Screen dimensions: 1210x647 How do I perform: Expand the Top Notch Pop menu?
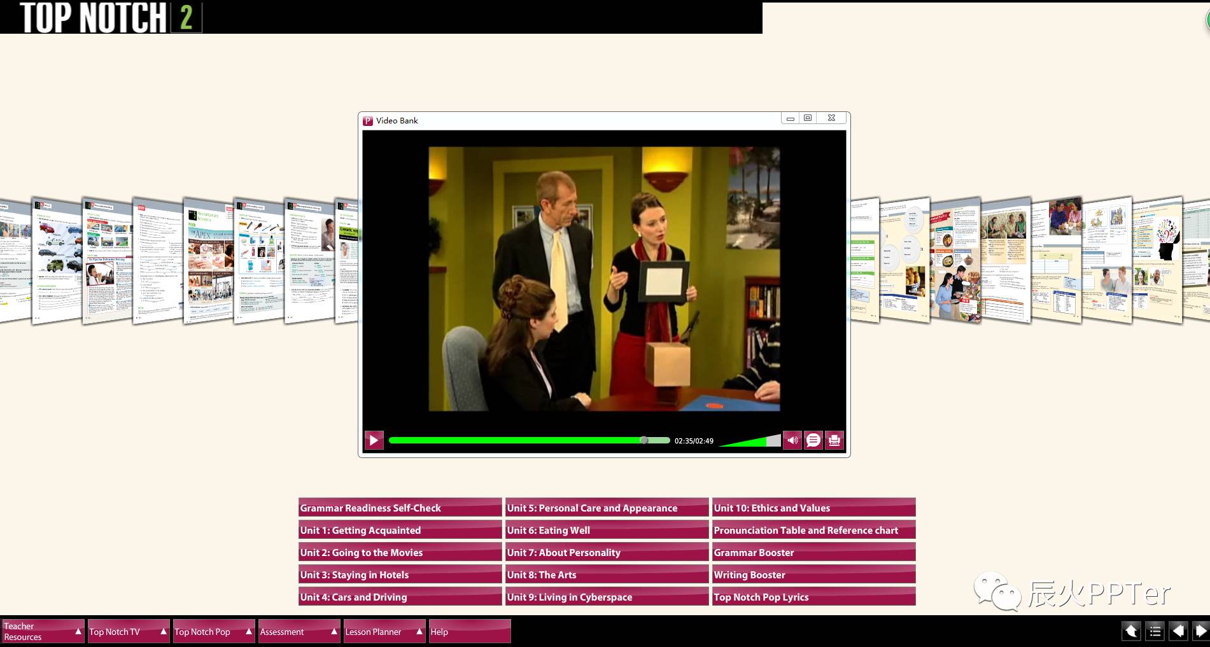pyautogui.click(x=214, y=631)
